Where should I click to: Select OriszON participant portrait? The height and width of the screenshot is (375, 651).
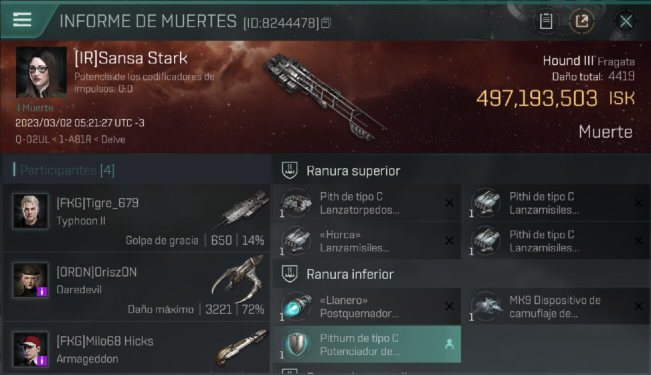click(30, 280)
